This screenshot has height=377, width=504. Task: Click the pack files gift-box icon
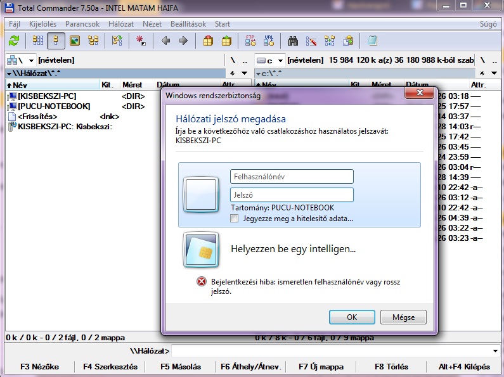(x=208, y=41)
